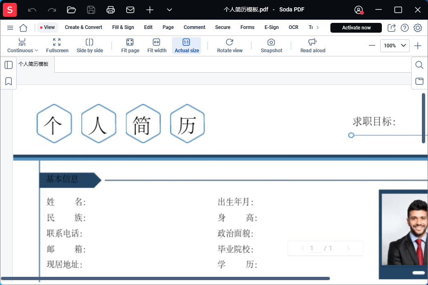The image size is (428, 285).
Task: Select the 个人简历模板 document tab
Action: pos(33,64)
